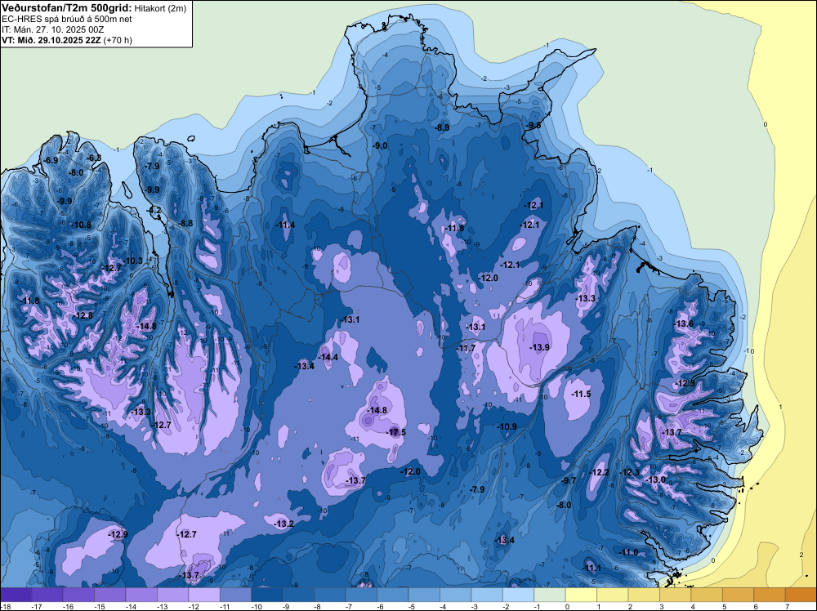
Task: Click the -13.9 temperature label
Action: point(540,347)
